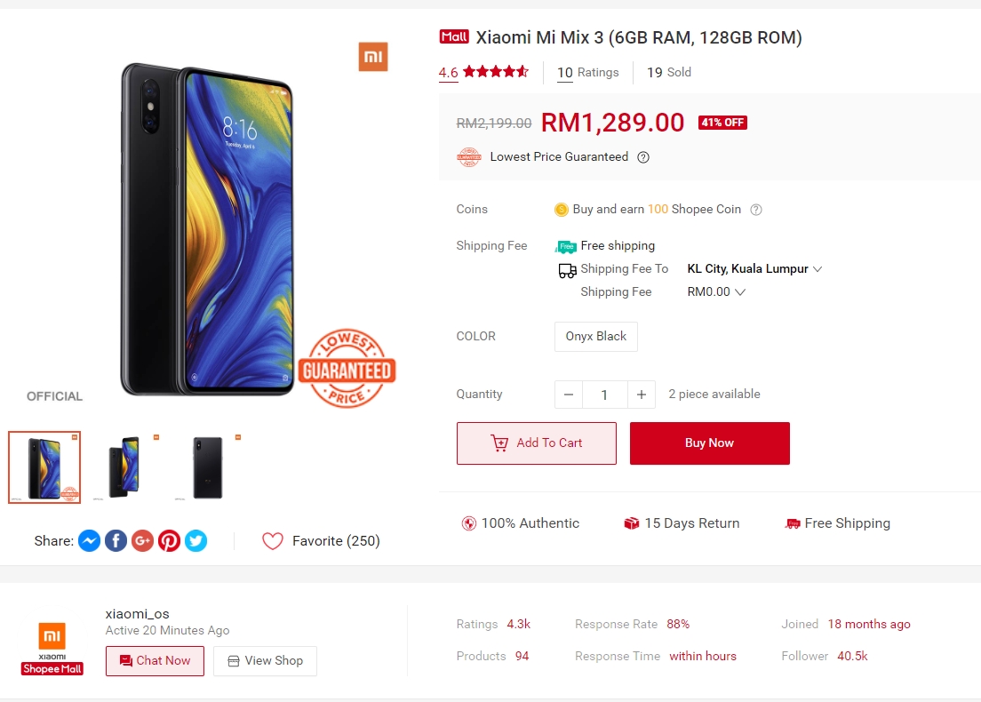Click the Xiaomi Shopee Mall shop logo
This screenshot has height=702, width=981.
click(x=52, y=648)
